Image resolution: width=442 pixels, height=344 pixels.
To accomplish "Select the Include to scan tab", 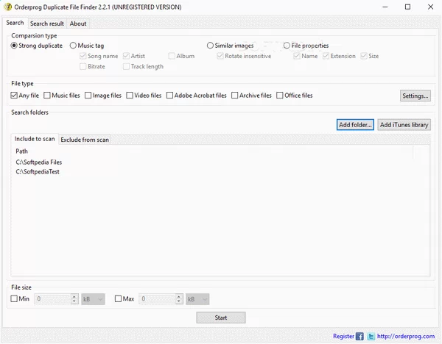I will pyautogui.click(x=35, y=139).
